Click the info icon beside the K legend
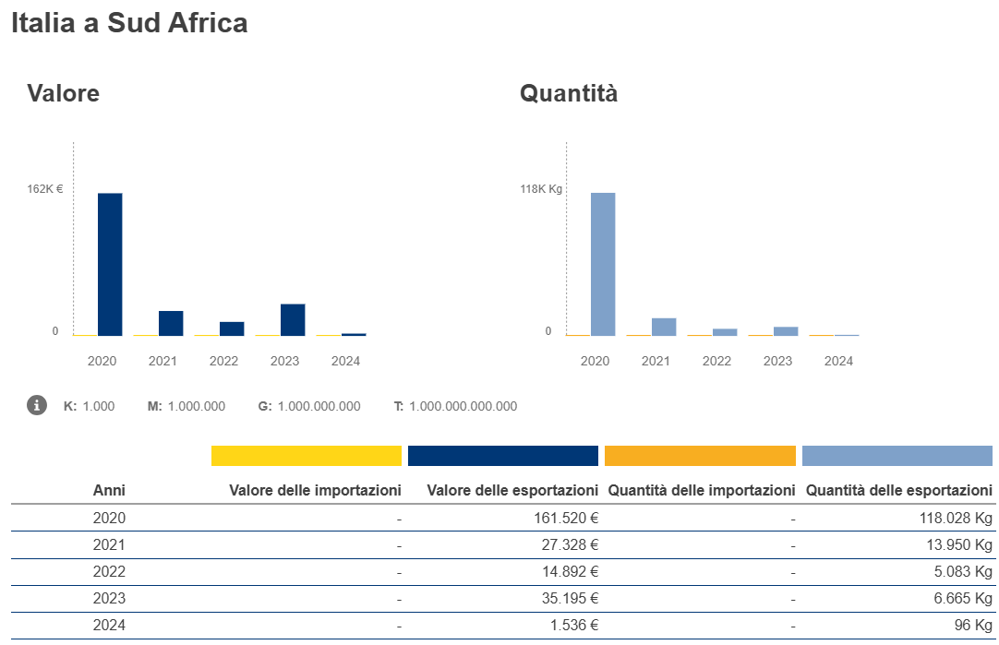Viewport: 999px width, 645px height. coord(37,406)
